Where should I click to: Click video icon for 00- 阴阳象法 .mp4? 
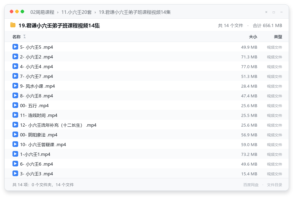15,134
